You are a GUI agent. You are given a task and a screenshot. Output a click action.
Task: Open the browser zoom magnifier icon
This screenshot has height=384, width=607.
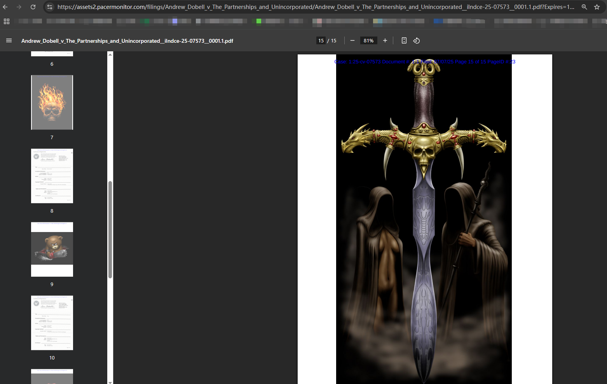pos(584,7)
